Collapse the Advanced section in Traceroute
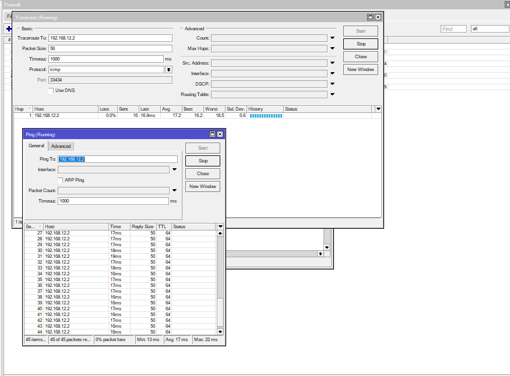 (182, 28)
